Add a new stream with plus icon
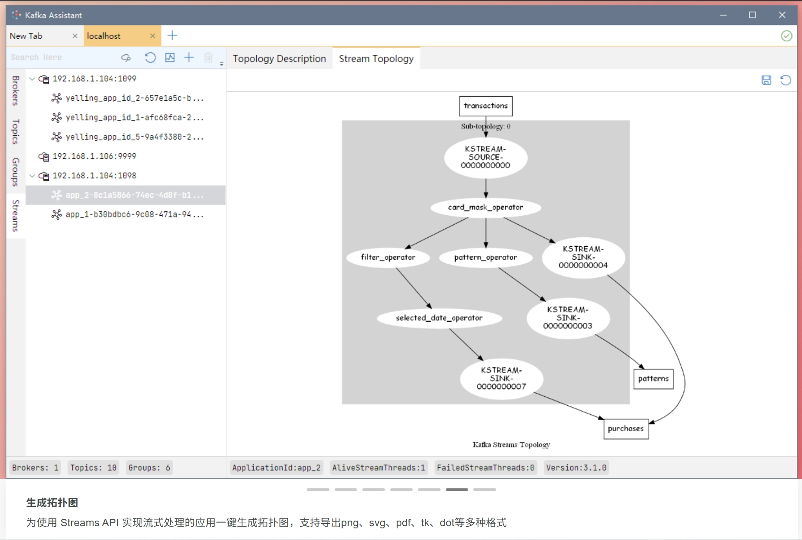802x540 pixels. click(x=189, y=58)
